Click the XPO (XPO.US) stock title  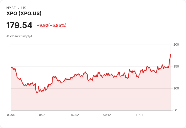(x=24, y=13)
